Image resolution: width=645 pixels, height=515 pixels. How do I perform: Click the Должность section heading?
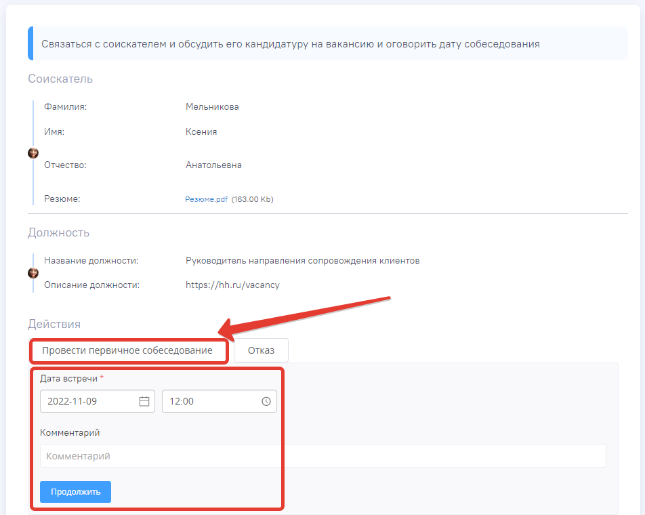tap(58, 233)
